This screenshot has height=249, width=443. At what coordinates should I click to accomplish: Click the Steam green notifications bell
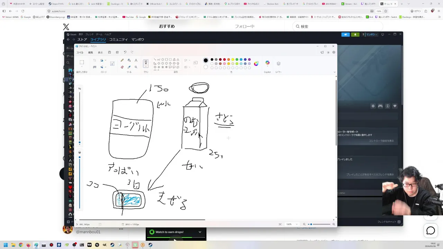[355, 35]
